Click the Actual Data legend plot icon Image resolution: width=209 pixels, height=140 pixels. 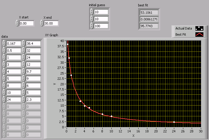tap(199, 28)
